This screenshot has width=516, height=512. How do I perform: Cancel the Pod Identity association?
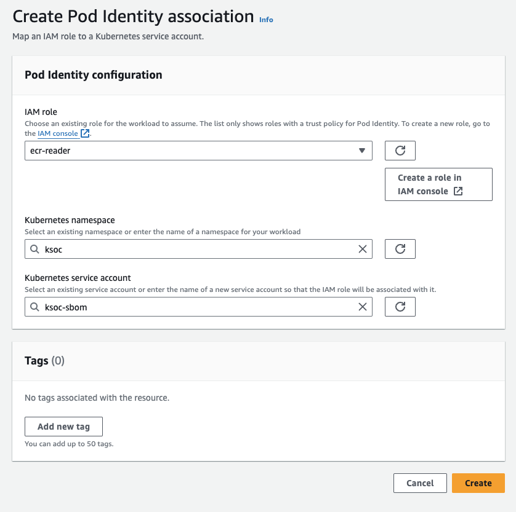tap(420, 482)
